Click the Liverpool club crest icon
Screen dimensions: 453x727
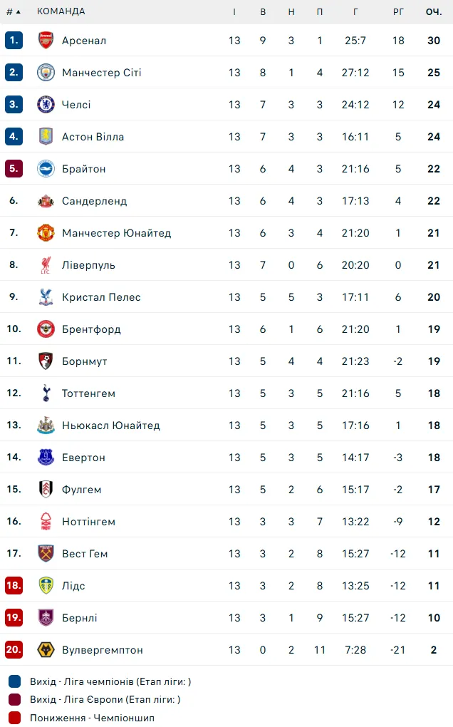[46, 265]
